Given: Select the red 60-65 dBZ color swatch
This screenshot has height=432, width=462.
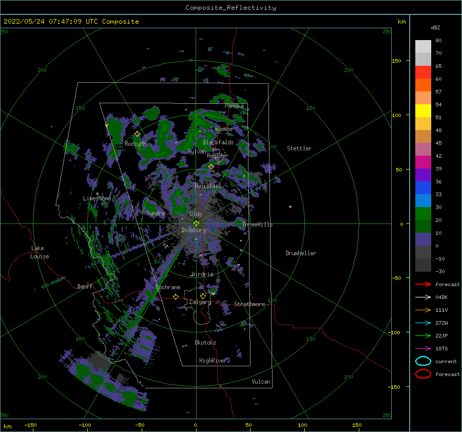Looking at the screenshot, I should 423,72.
